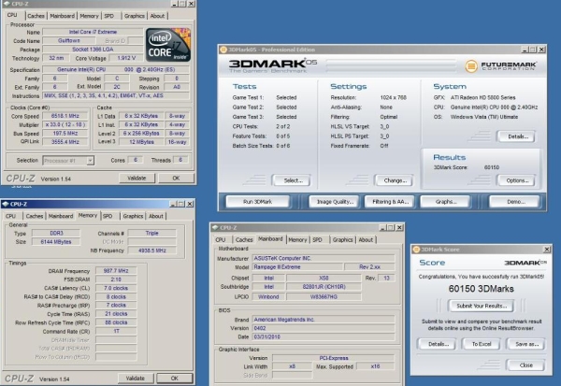Open Mainboard tab in top CPU-Z window
The width and height of the screenshot is (561, 386).
[63, 16]
